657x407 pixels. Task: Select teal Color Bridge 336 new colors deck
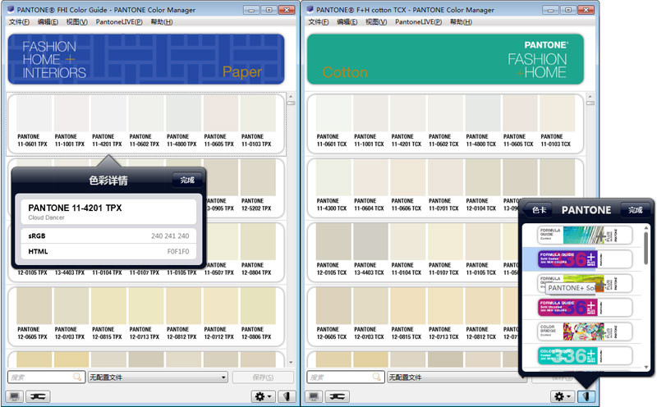click(585, 356)
